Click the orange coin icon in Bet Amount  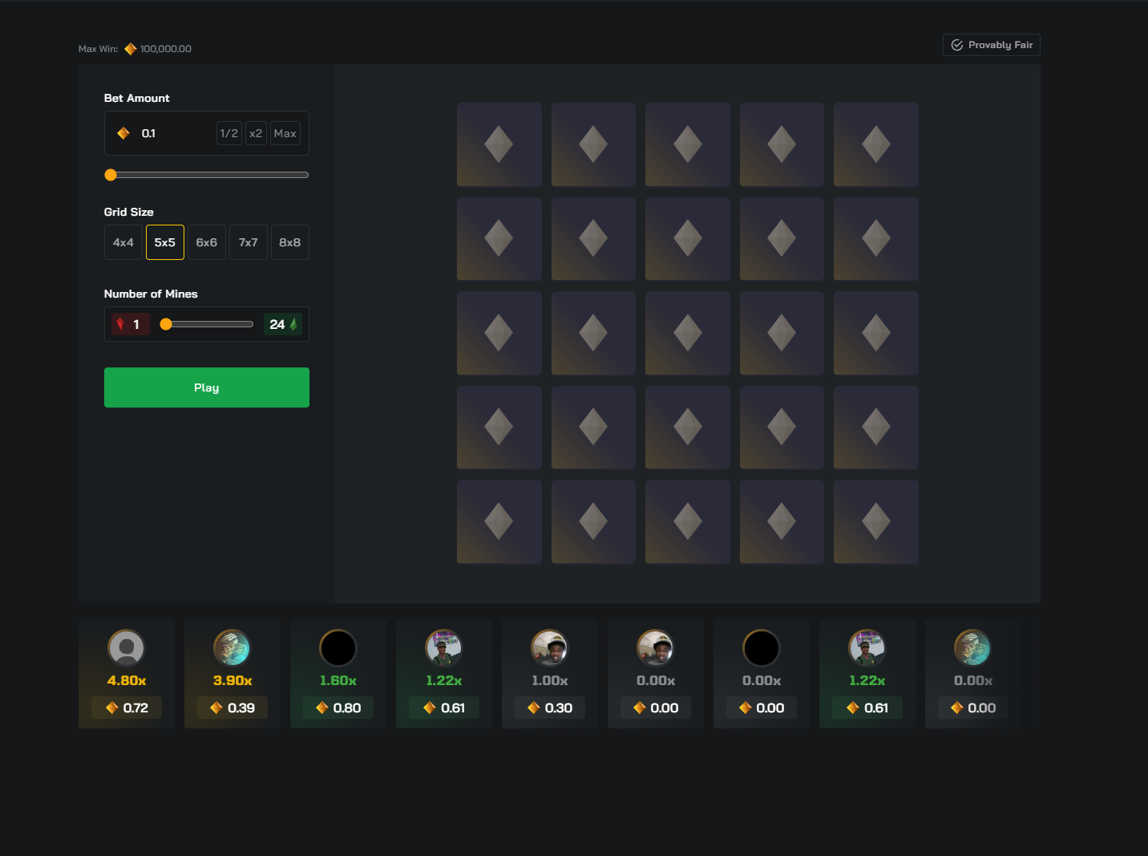(123, 133)
